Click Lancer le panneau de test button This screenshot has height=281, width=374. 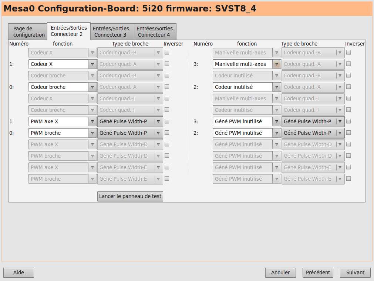130,196
